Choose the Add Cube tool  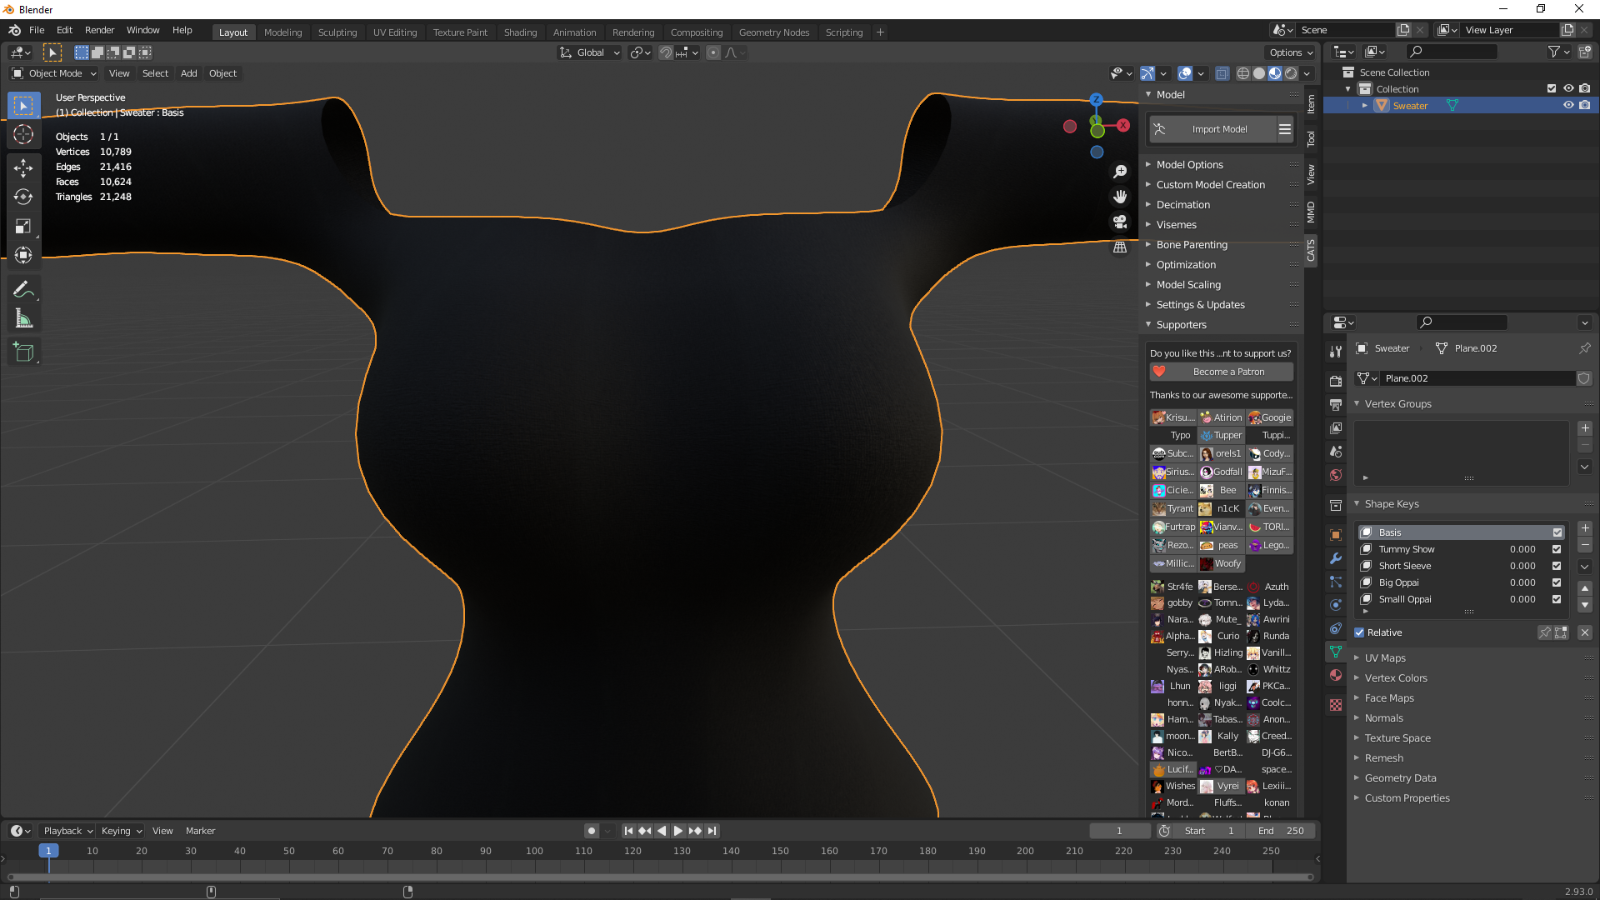pos(23,352)
